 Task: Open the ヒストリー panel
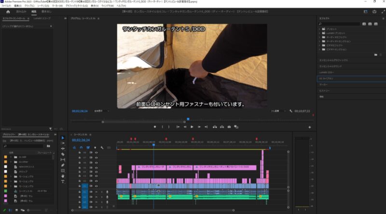324,91
